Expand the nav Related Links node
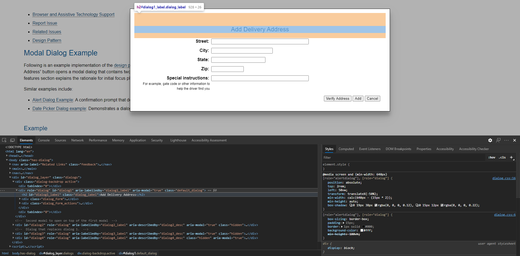 10,164
